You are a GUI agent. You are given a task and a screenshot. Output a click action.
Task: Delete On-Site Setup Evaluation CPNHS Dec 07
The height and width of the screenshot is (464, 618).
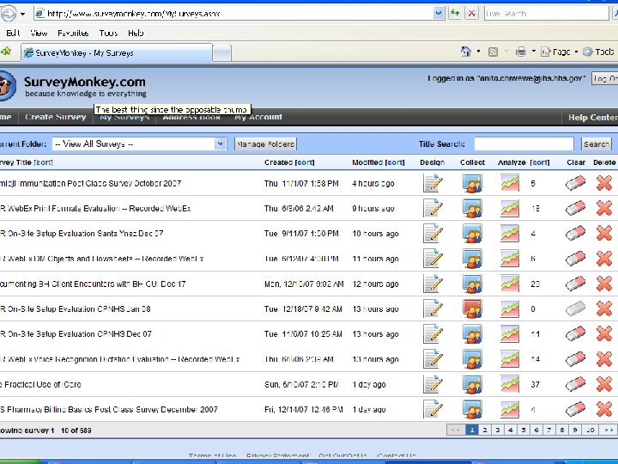click(604, 334)
